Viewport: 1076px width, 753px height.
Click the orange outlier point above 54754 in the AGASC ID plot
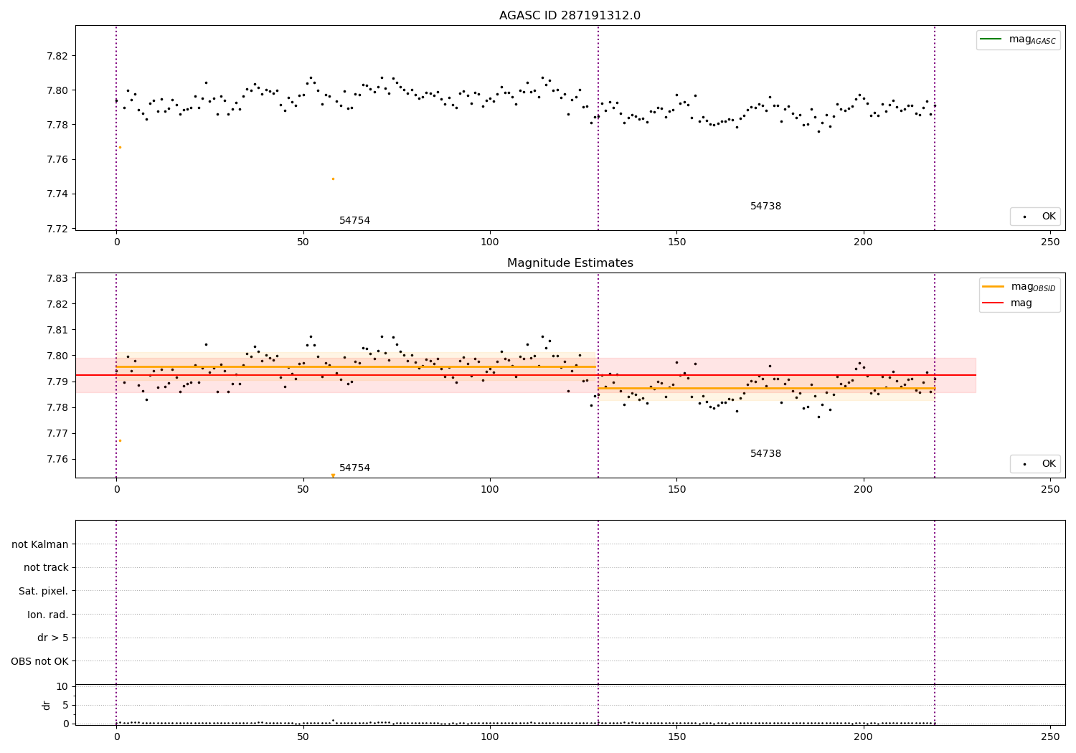coord(333,179)
